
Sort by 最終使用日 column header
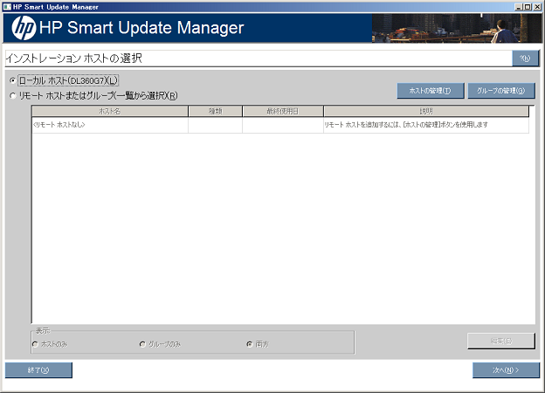tap(282, 112)
